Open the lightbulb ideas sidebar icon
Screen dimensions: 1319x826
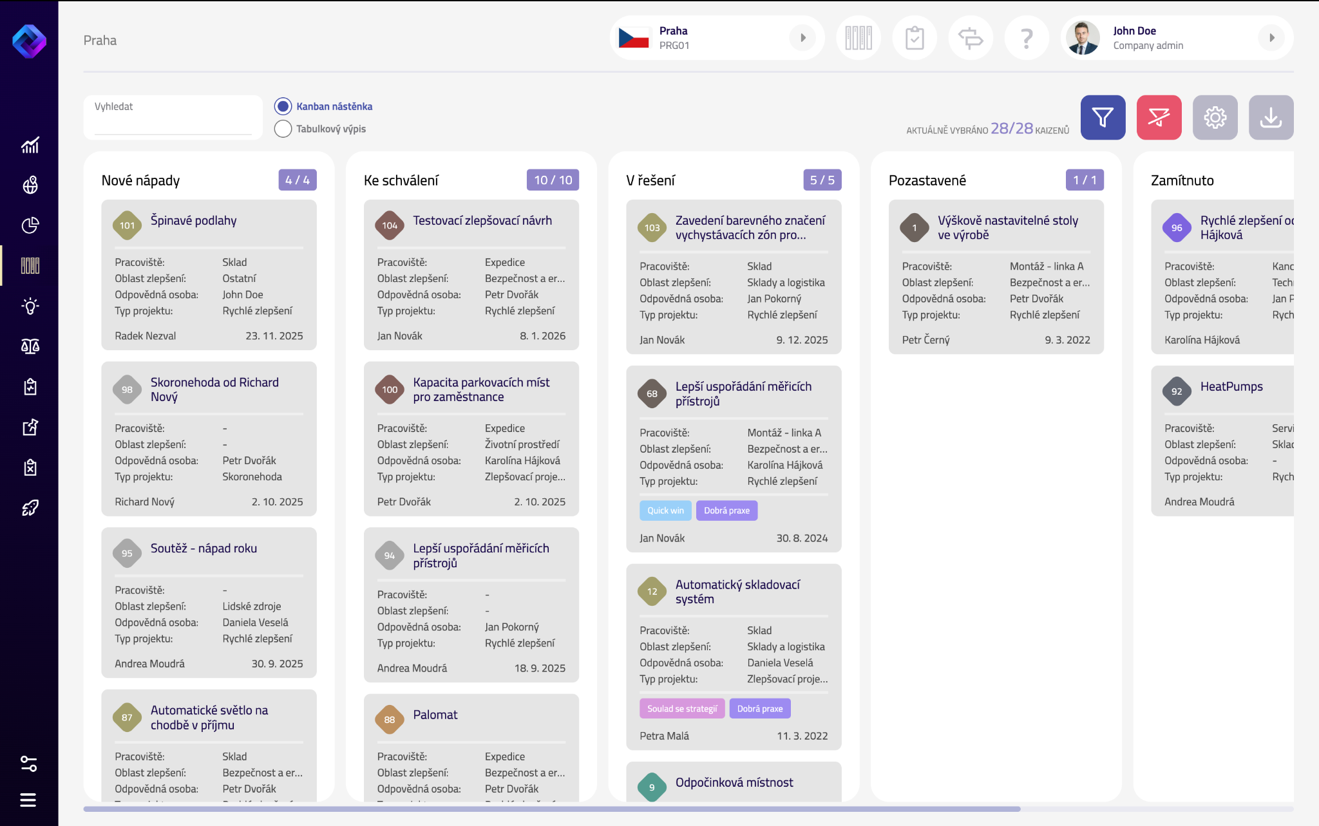pos(30,306)
